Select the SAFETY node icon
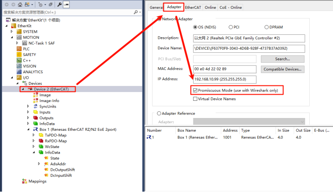The image size is (333, 192). click(19, 54)
